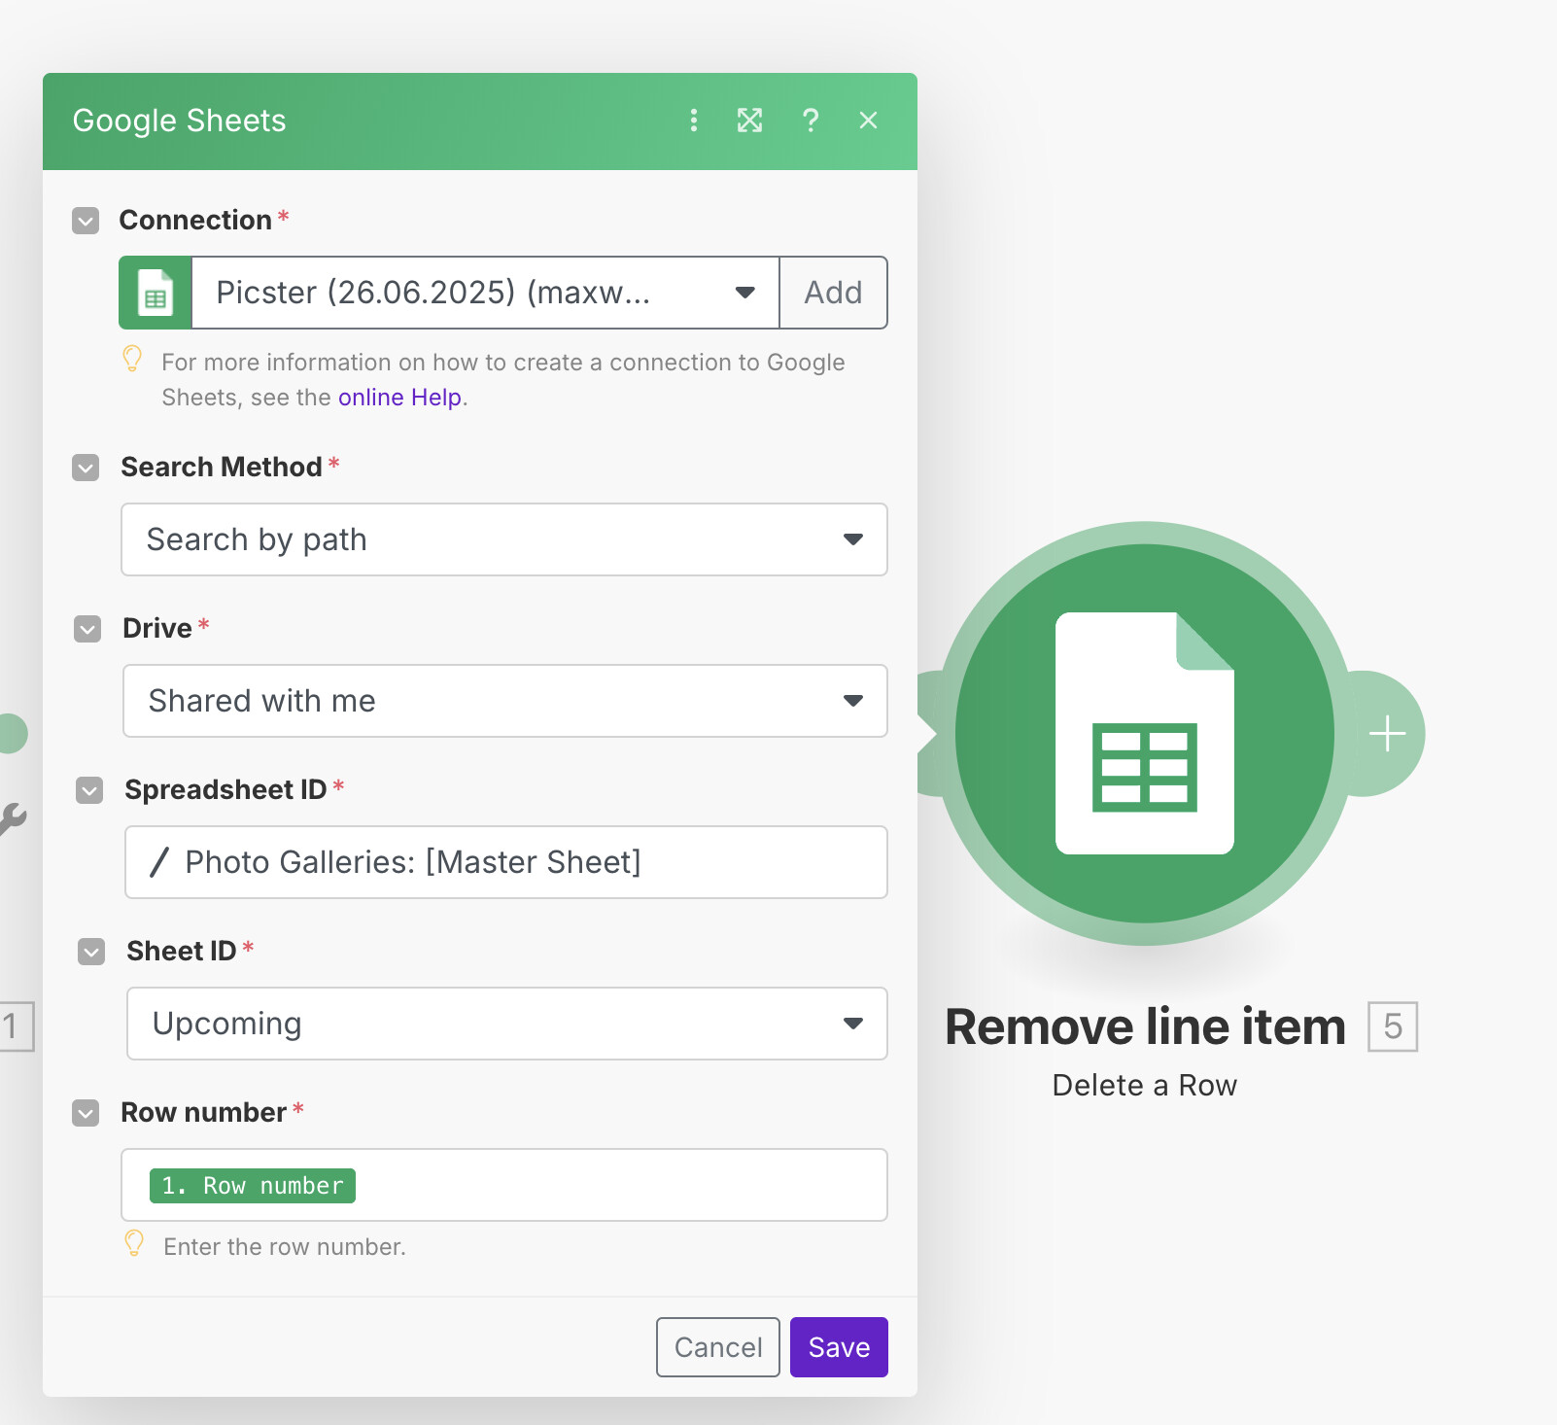The height and width of the screenshot is (1425, 1557).
Task: Click the hint bulb under Connection
Action: 132,359
